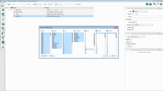Open the Mapping mode icon
The image size is (163, 91).
(3, 15)
